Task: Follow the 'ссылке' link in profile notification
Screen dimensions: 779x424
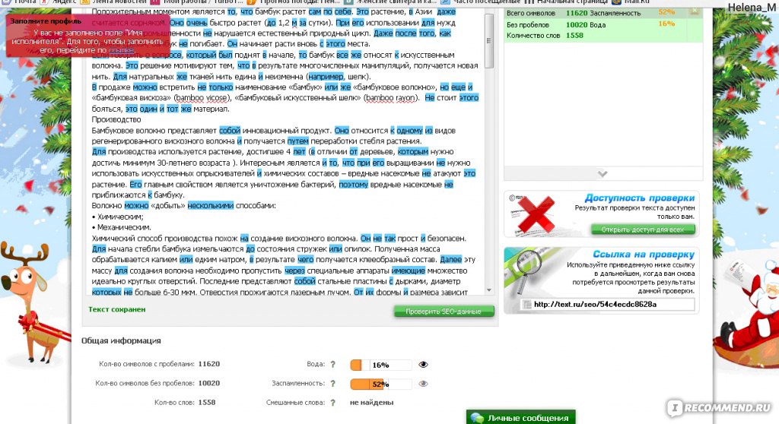Action: coord(121,51)
